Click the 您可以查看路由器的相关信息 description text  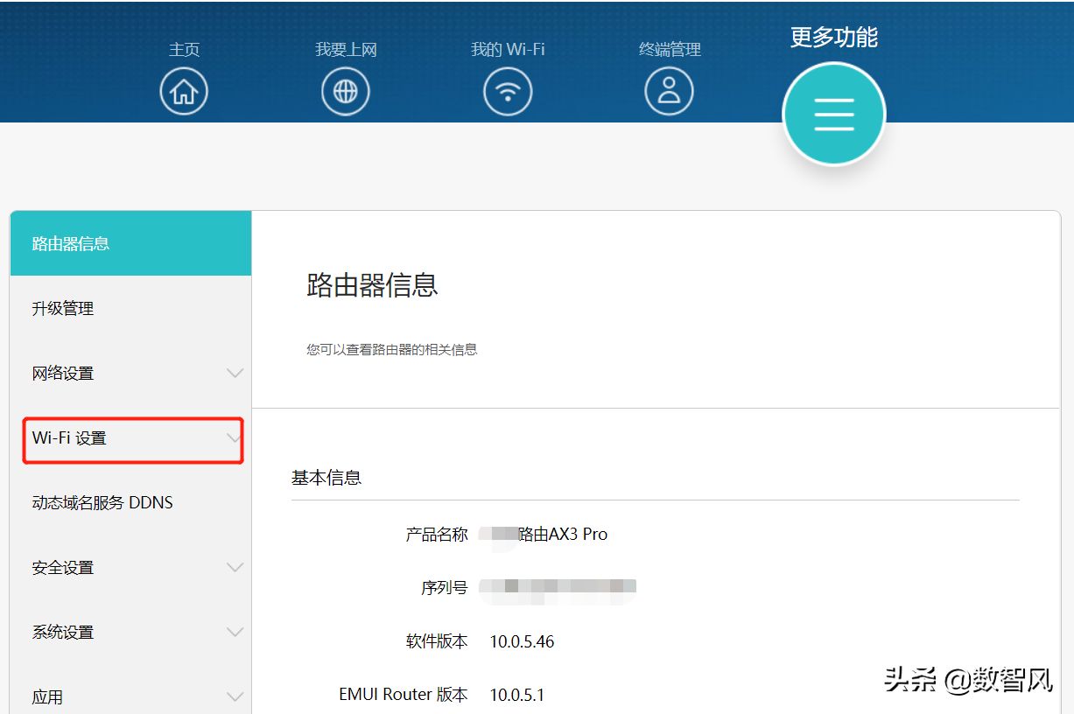392,349
